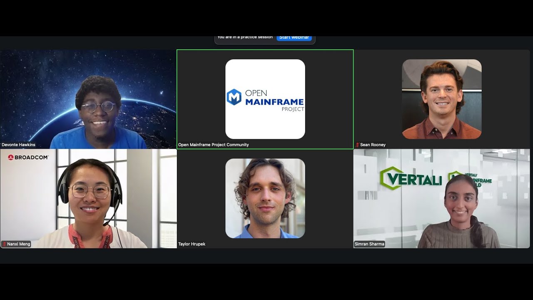Click the muted microphone icon beside Nanxi Meng

4,244
